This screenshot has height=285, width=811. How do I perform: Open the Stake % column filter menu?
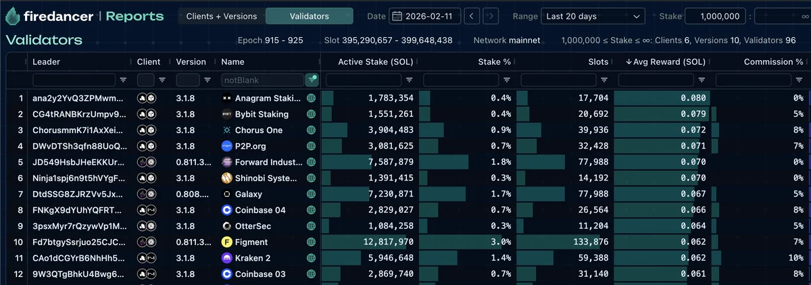tap(506, 80)
